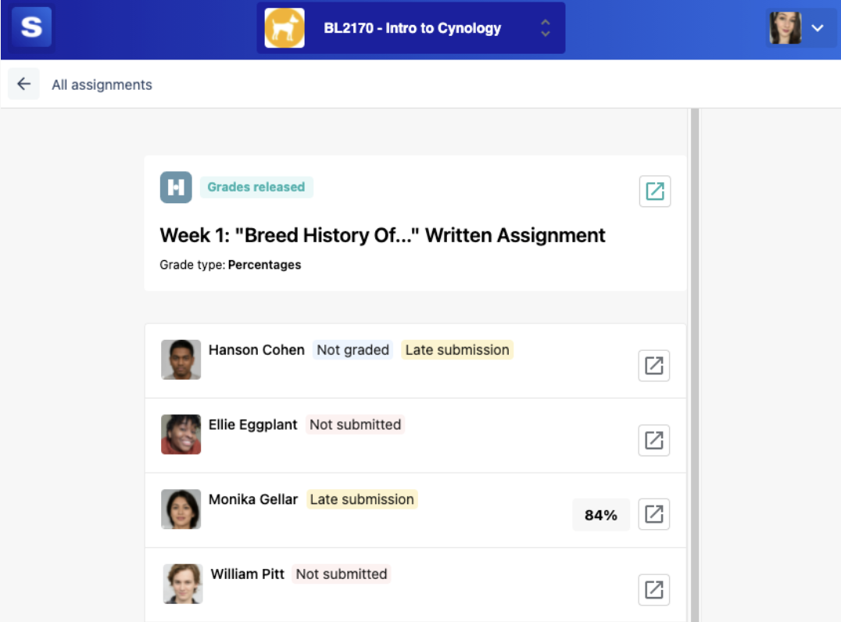This screenshot has width=841, height=622.
Task: Open Ellie Eggplant's submission
Action: 654,440
